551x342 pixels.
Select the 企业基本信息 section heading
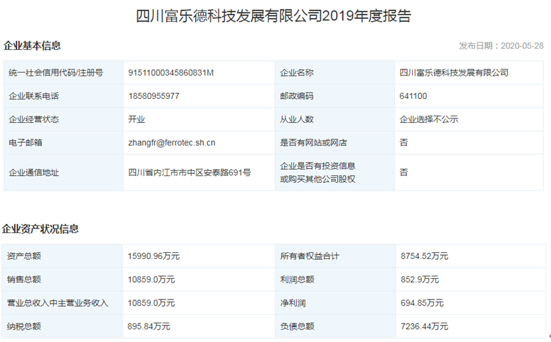click(32, 46)
